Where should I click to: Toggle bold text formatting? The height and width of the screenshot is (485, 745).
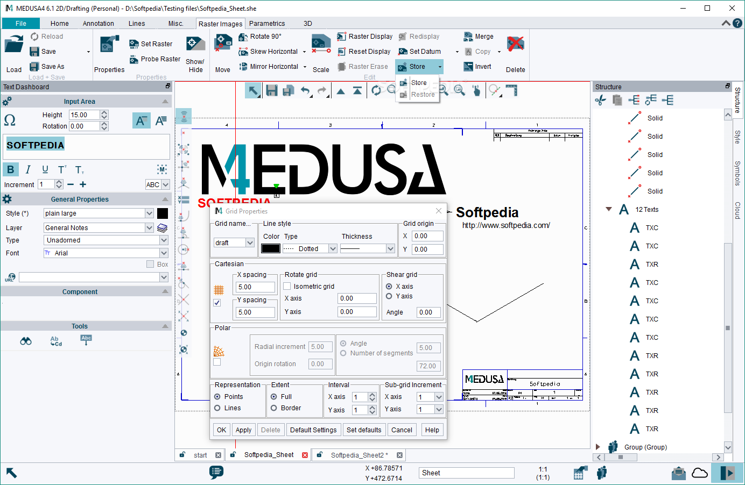[x=10, y=169]
